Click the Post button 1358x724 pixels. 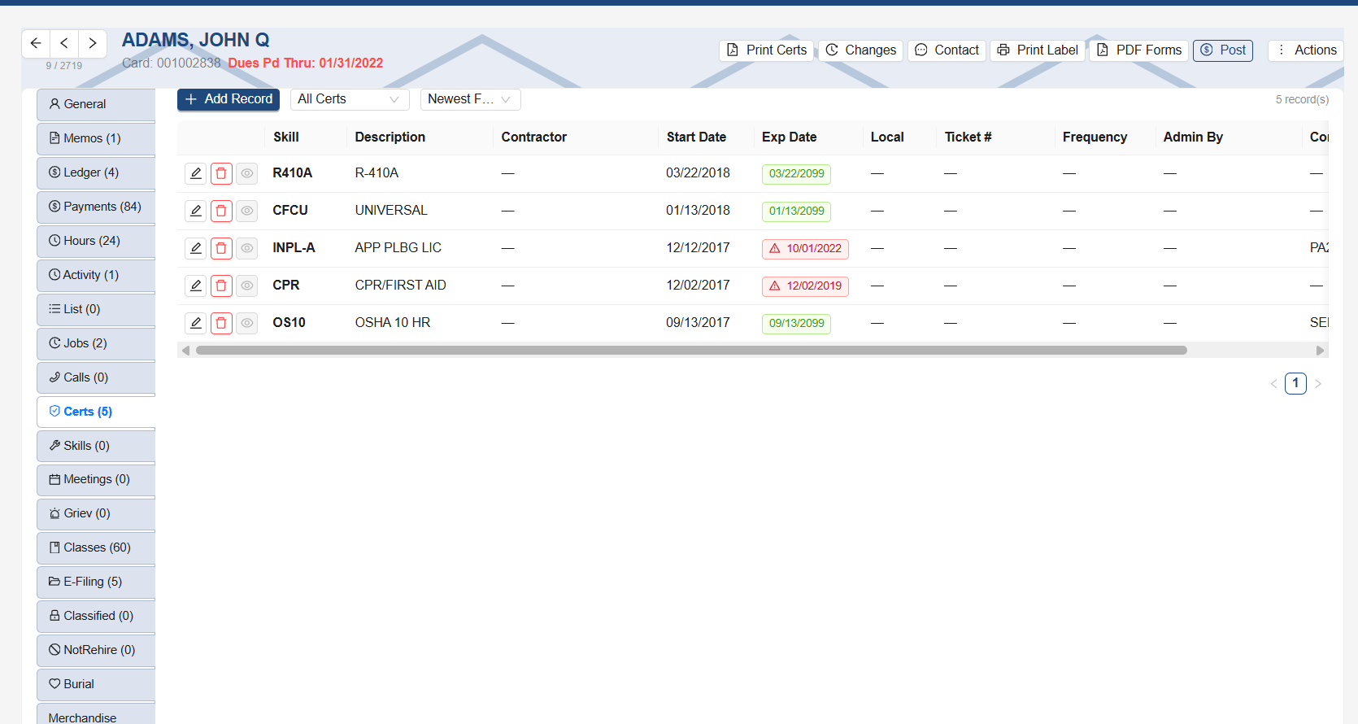tap(1223, 50)
